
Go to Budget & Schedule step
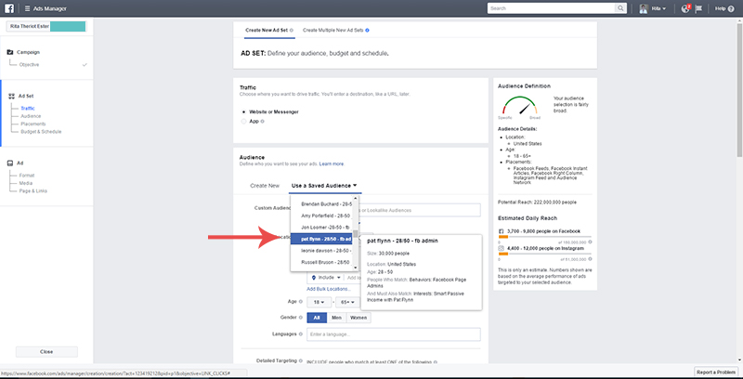point(41,132)
